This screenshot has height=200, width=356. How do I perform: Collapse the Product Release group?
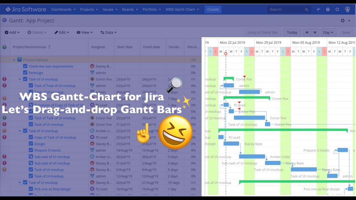click(x=14, y=60)
